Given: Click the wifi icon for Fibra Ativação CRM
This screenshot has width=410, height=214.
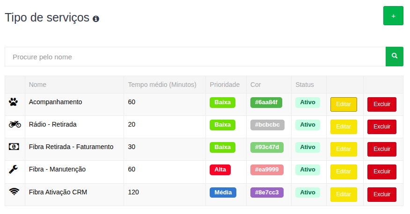Looking at the screenshot, I should 15,192.
